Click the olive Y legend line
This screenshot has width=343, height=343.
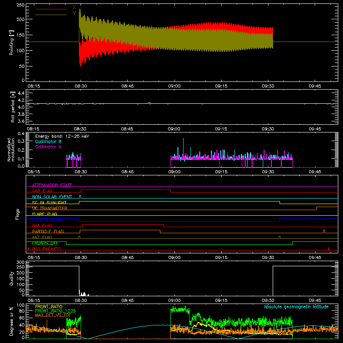[x=51, y=15]
